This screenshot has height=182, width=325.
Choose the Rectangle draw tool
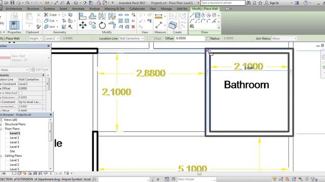198,15
